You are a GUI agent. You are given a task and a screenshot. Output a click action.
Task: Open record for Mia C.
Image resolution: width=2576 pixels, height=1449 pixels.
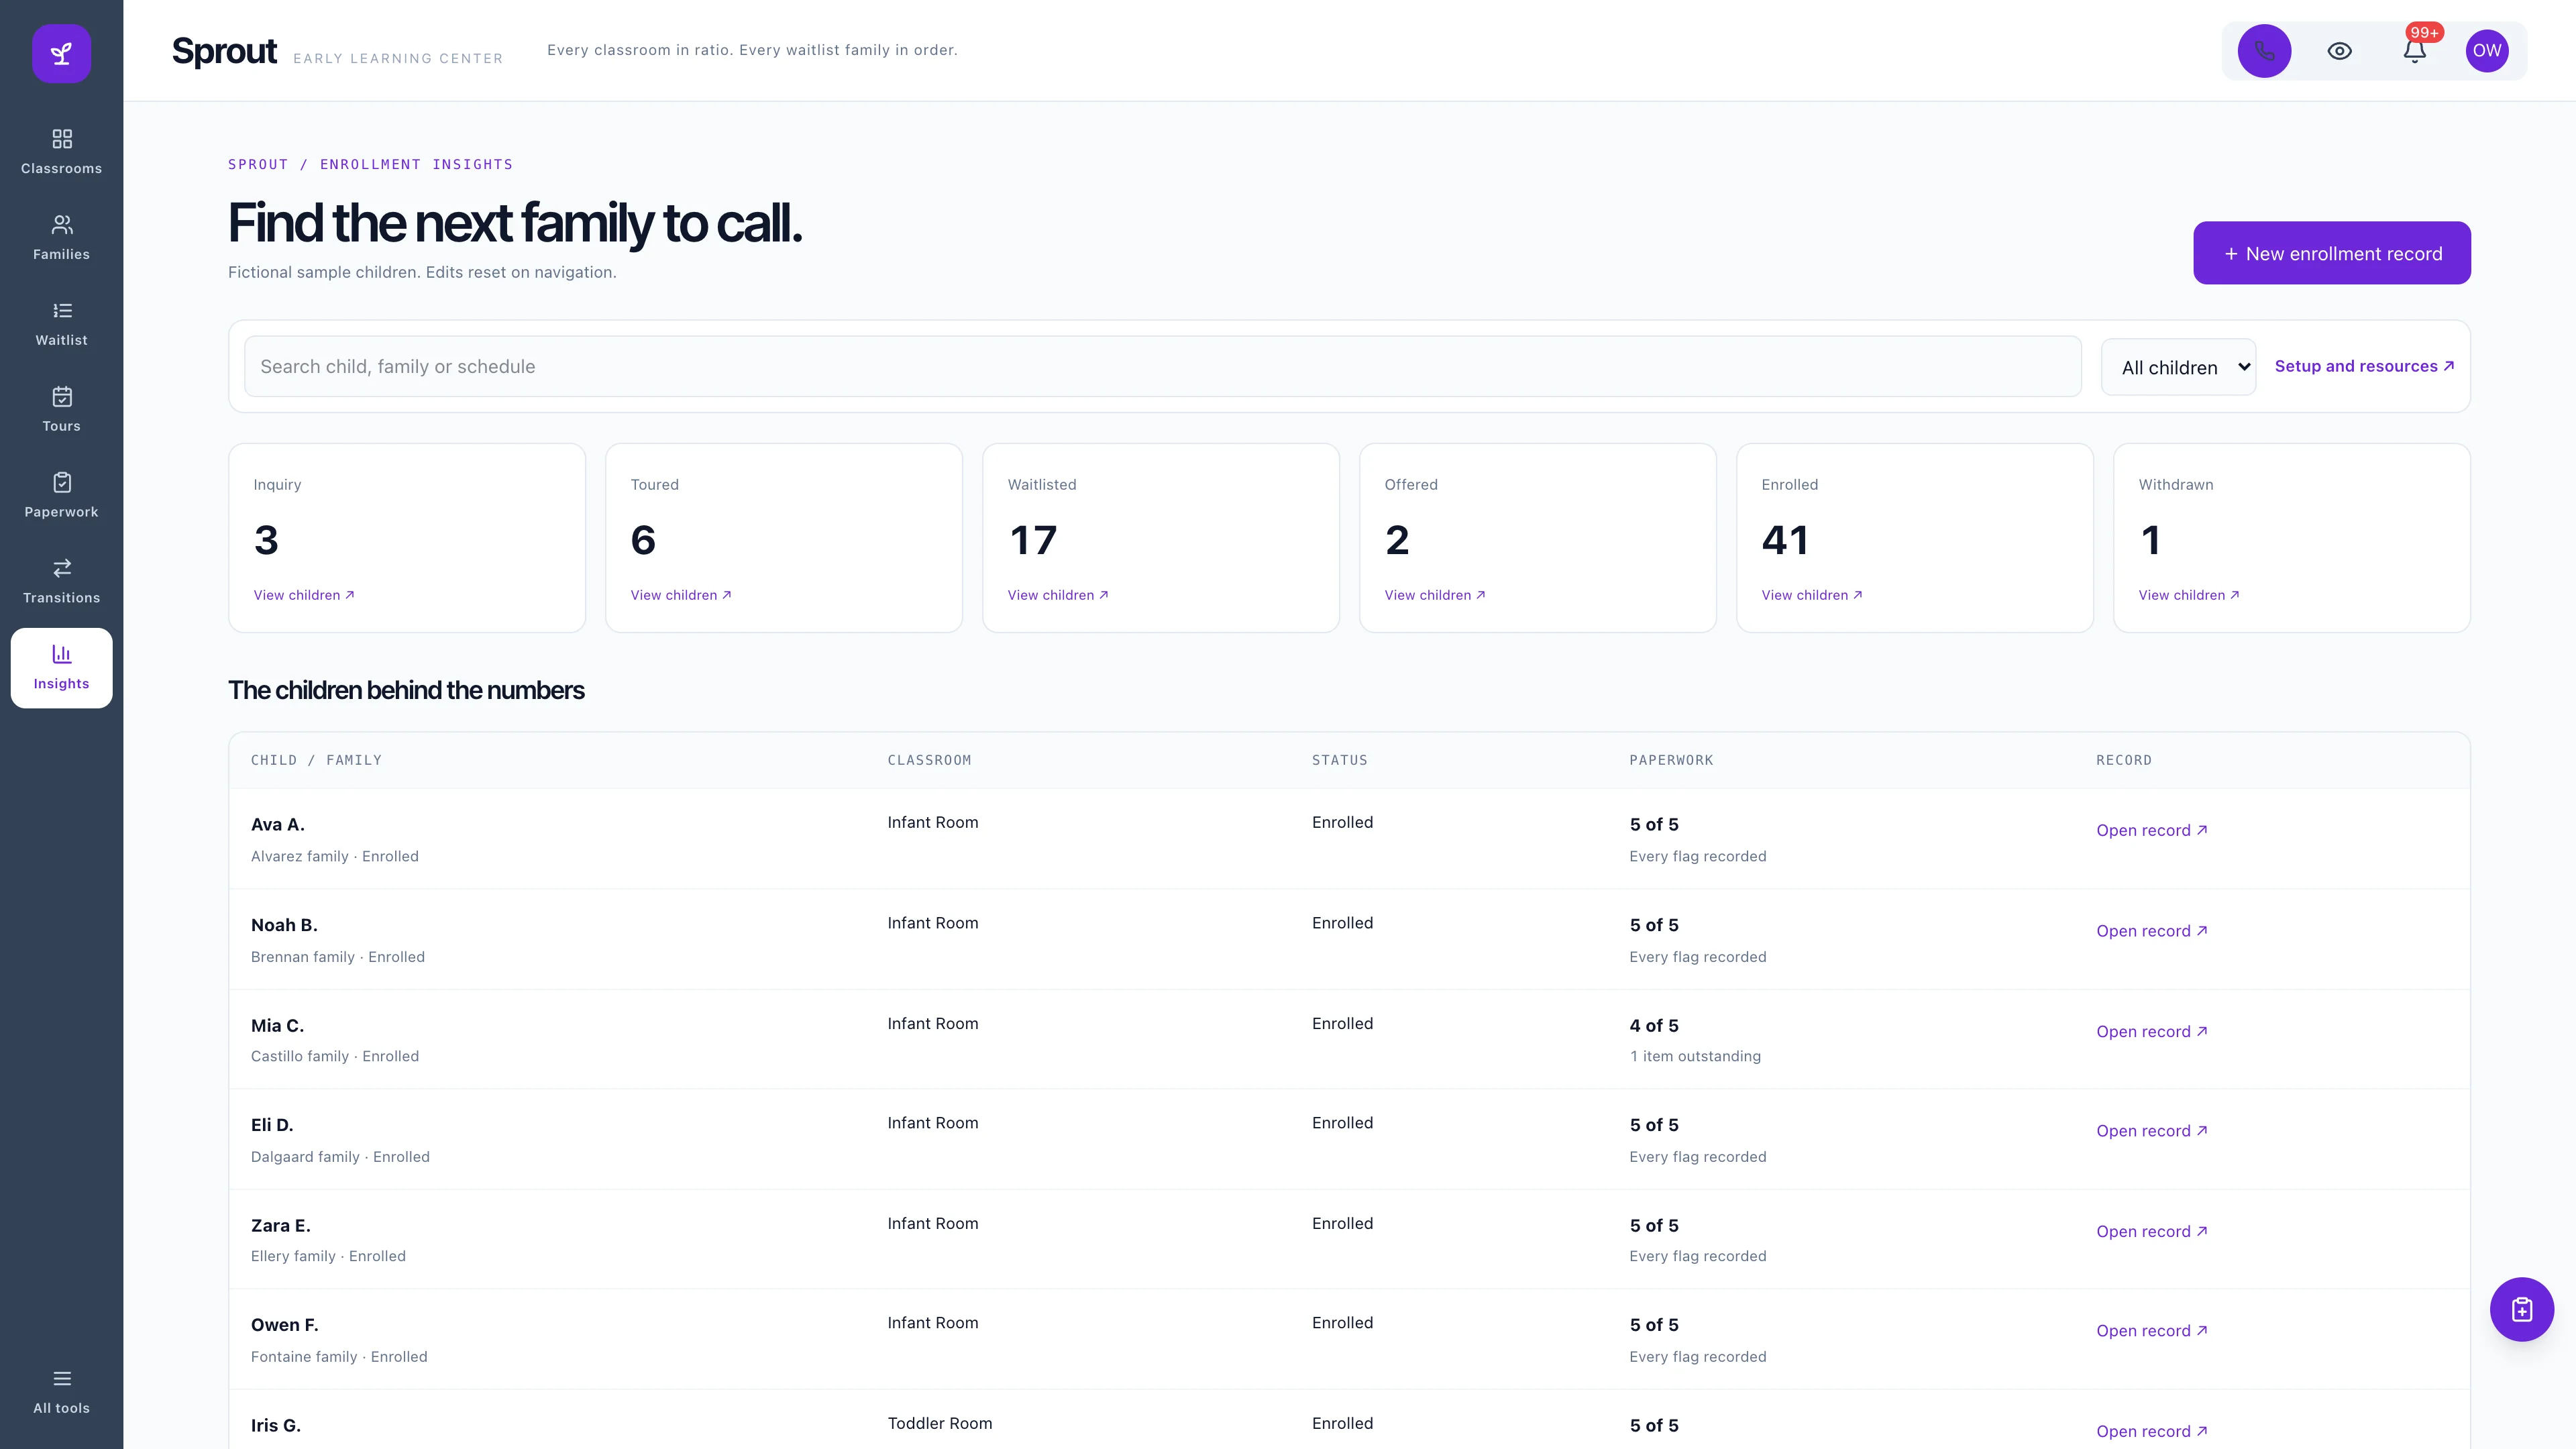[2151, 1032]
